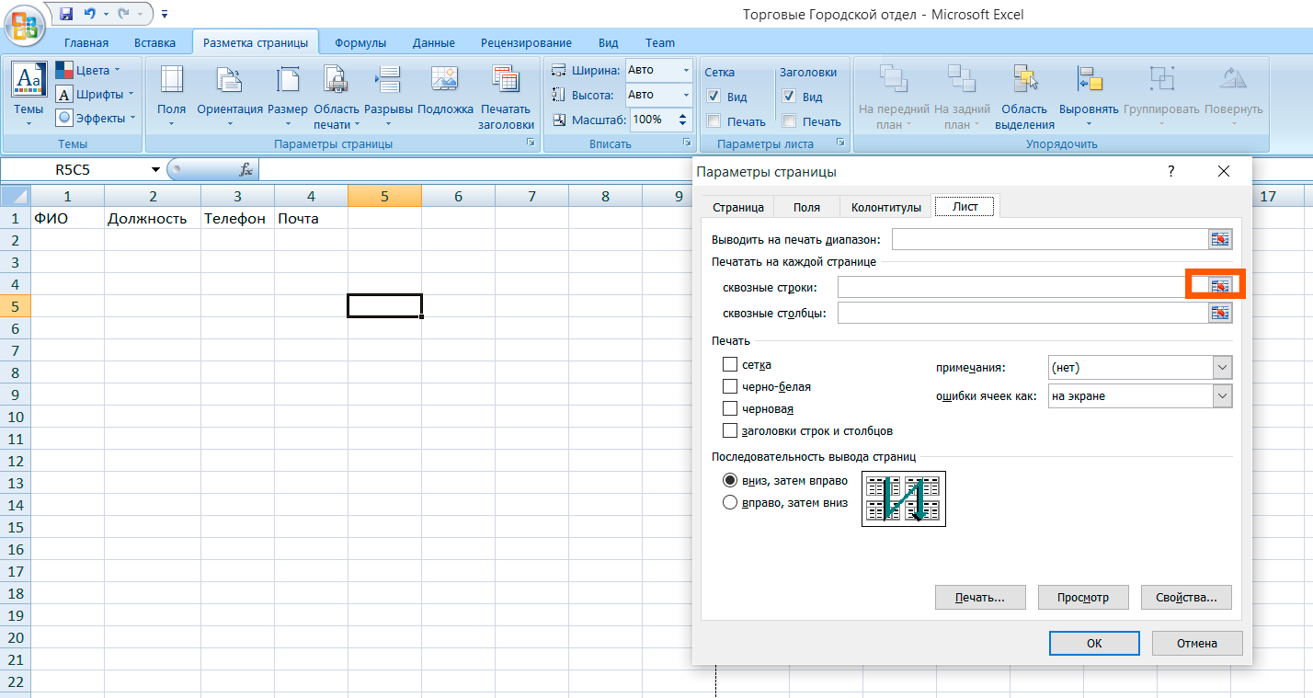Switch to the Формулы ribbon tab
The height and width of the screenshot is (698, 1313).
point(360,43)
